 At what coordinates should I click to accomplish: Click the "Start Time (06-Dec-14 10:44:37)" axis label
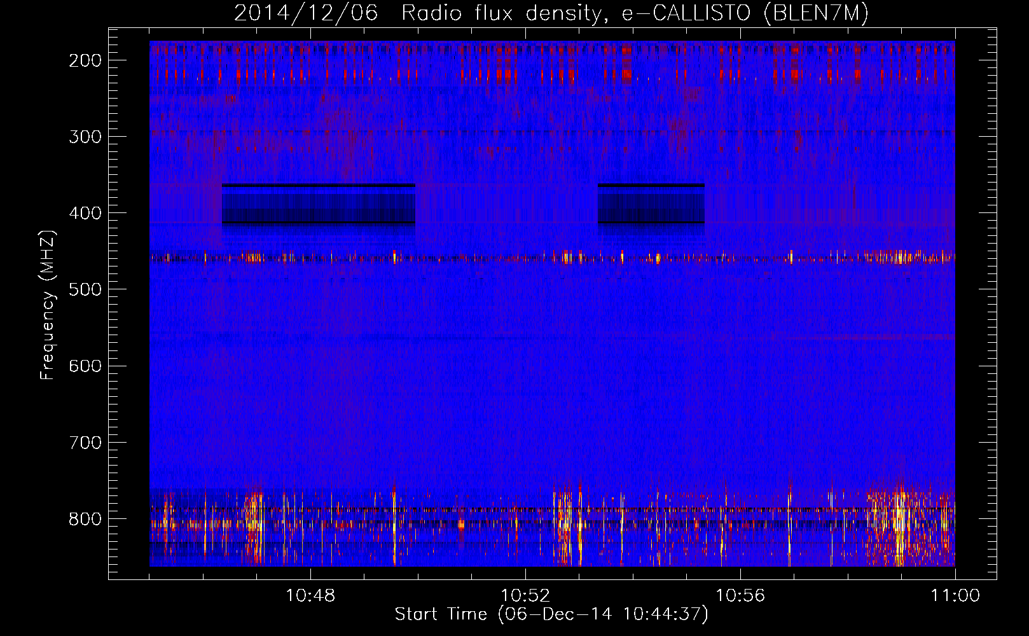pyautogui.click(x=551, y=614)
